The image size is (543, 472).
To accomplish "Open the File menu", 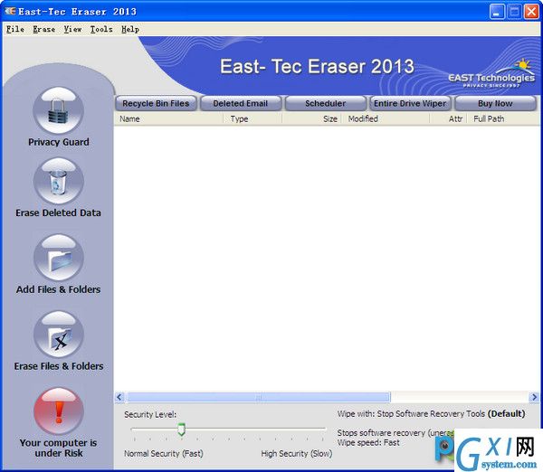I will pyautogui.click(x=15, y=30).
